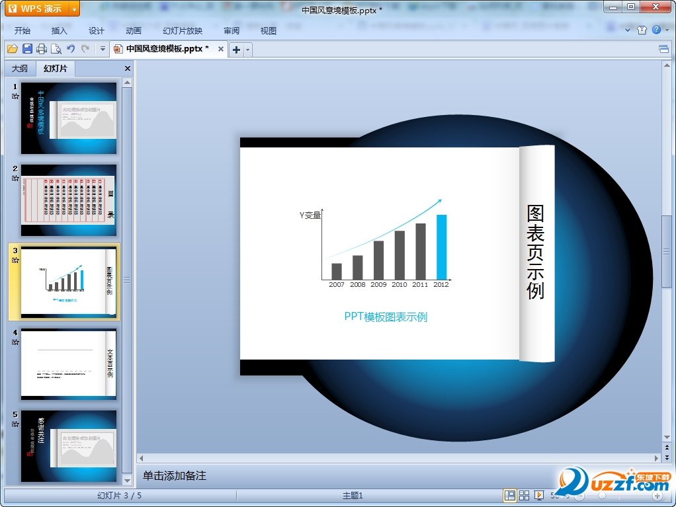The image size is (676, 507).
Task: Click the animation star icon under slide 4
Action: [15, 342]
